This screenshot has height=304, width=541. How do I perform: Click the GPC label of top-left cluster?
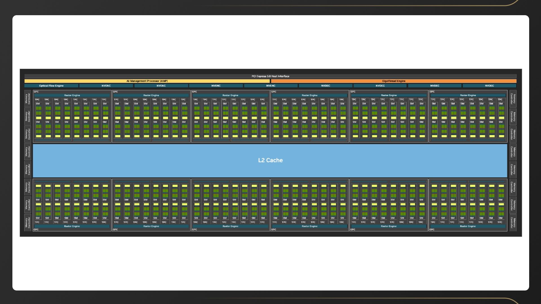(x=36, y=92)
